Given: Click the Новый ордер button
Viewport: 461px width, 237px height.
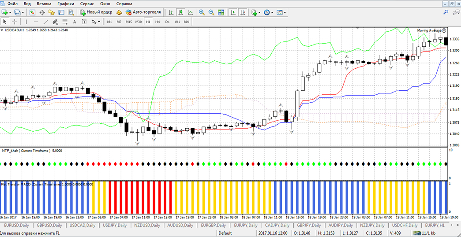Looking at the screenshot, I should [x=96, y=12].
